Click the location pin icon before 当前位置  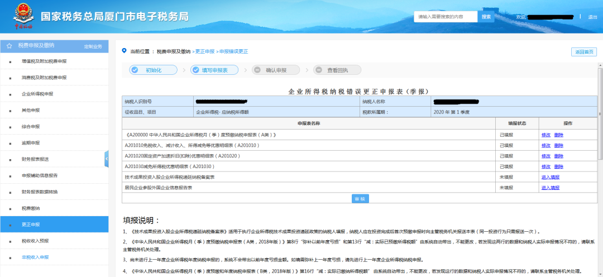[x=124, y=51]
